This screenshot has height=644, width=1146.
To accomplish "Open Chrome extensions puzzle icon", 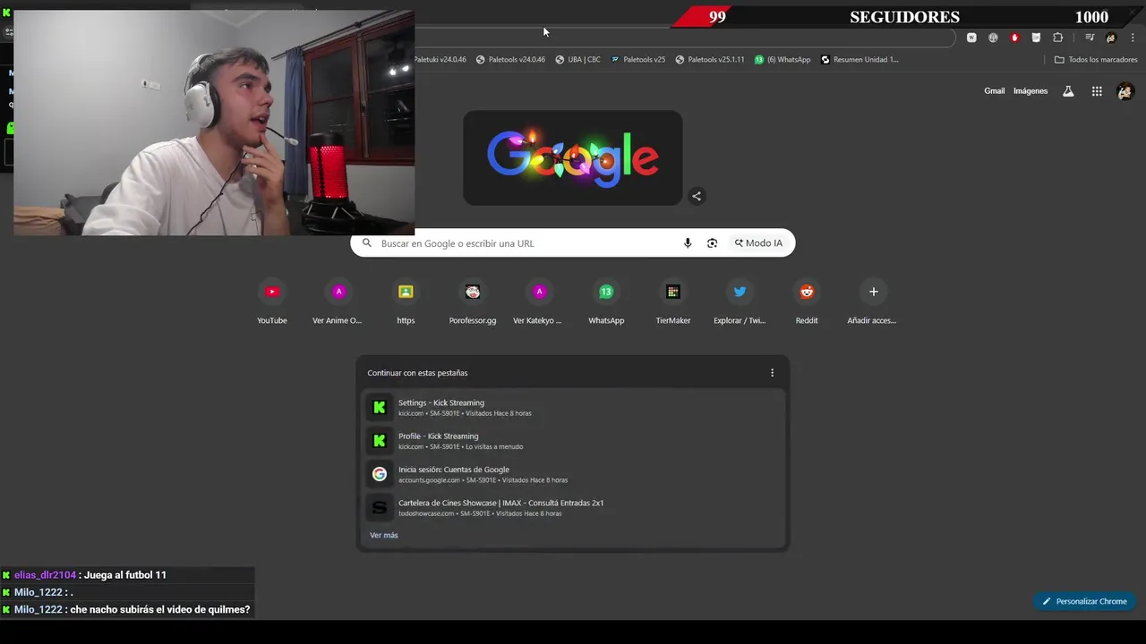I will click(1057, 38).
